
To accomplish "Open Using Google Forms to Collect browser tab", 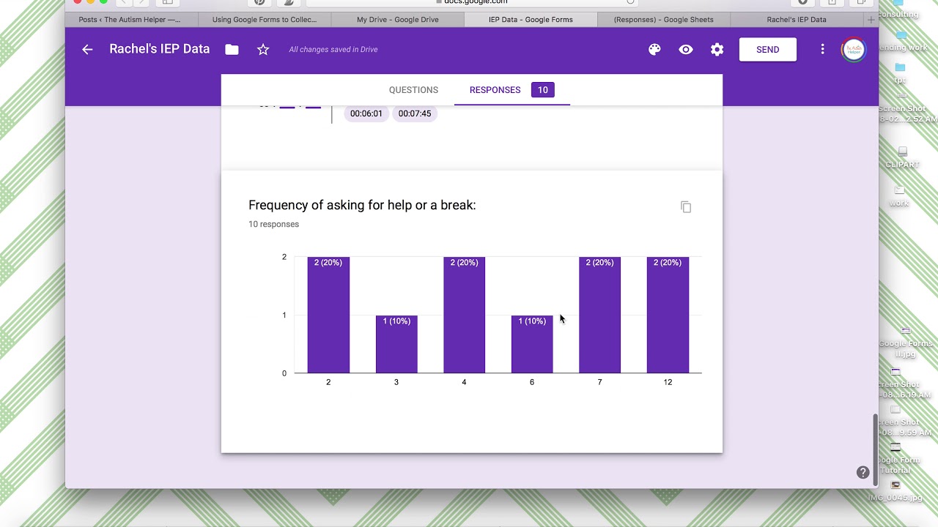I will pyautogui.click(x=265, y=20).
